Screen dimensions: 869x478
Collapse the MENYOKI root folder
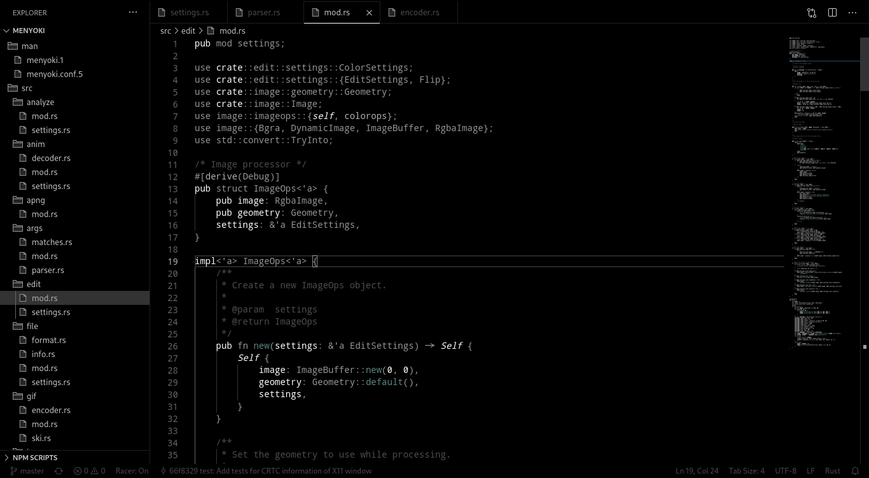(x=74, y=31)
